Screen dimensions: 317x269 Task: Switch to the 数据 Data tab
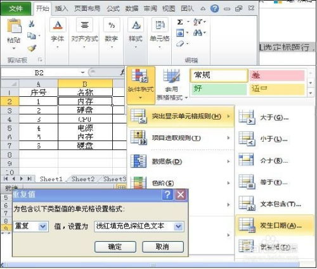click(132, 9)
